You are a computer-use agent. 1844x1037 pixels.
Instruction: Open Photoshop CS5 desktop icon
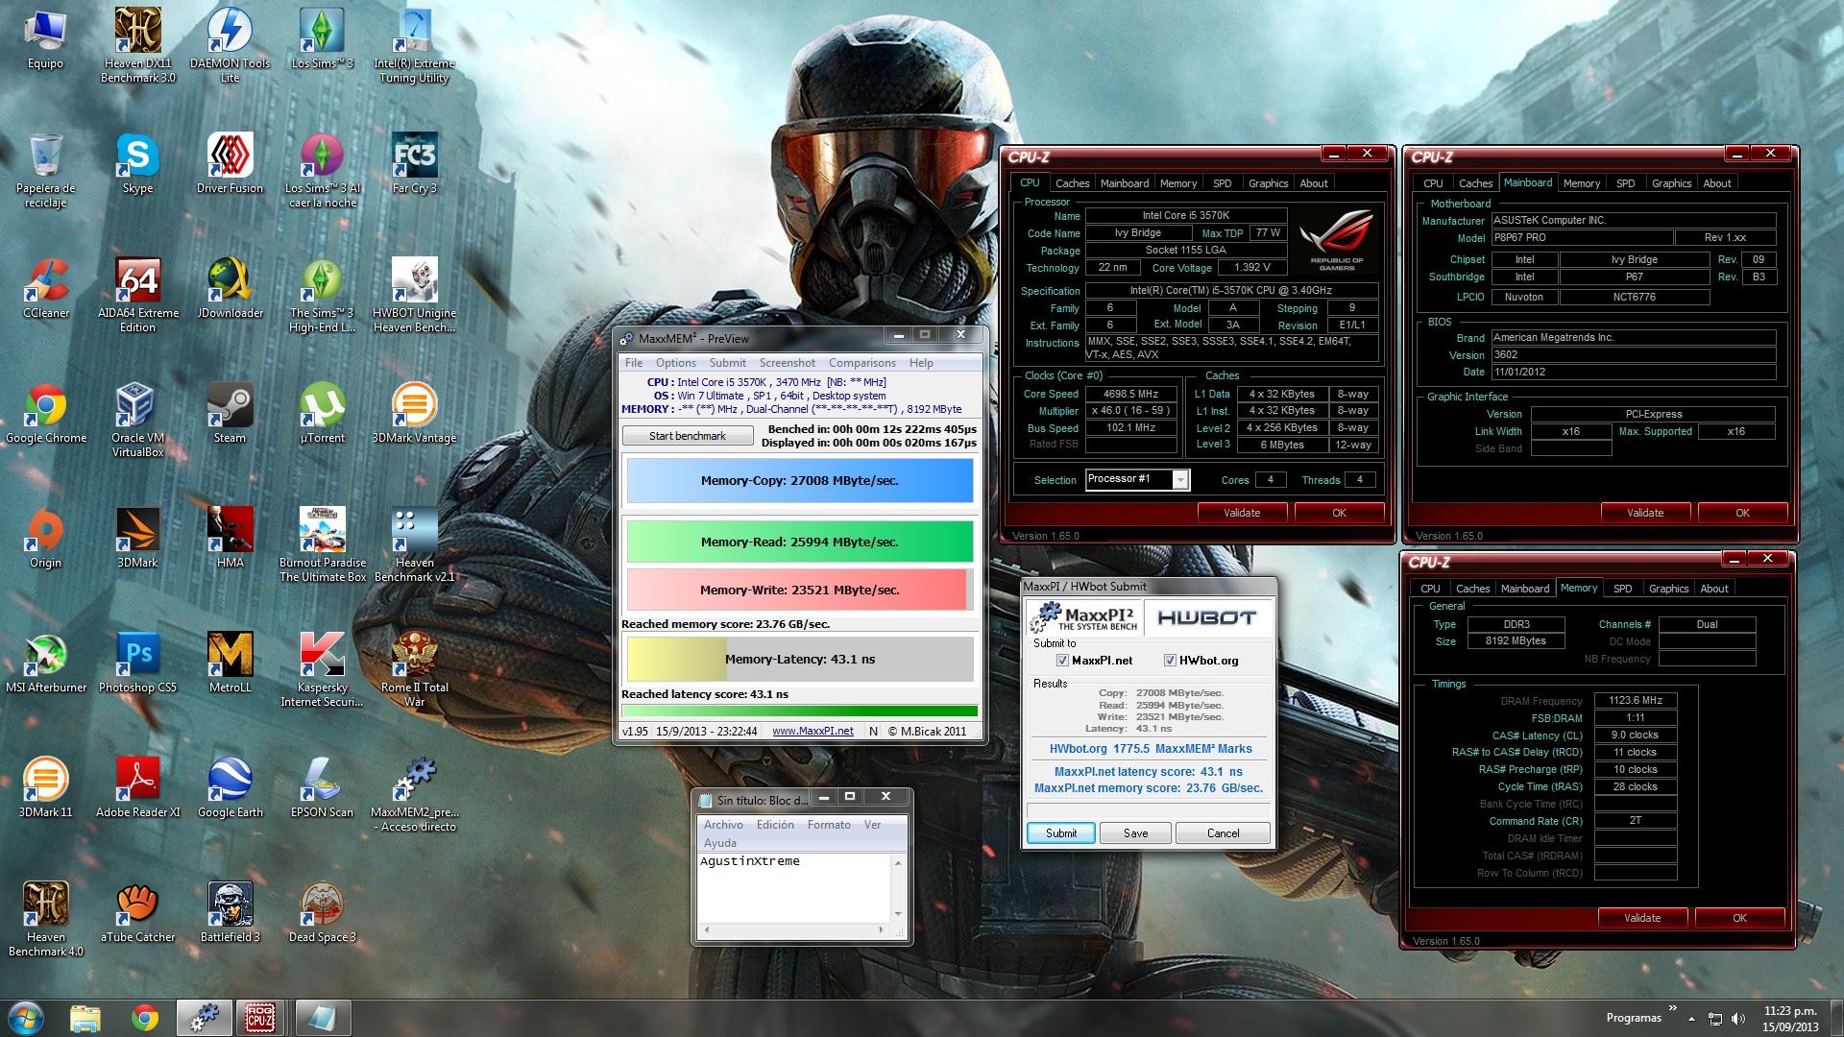tap(138, 663)
